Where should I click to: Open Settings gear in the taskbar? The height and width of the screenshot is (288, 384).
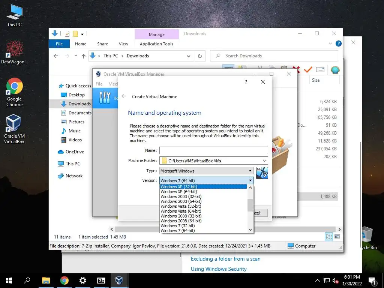[x=83, y=280]
